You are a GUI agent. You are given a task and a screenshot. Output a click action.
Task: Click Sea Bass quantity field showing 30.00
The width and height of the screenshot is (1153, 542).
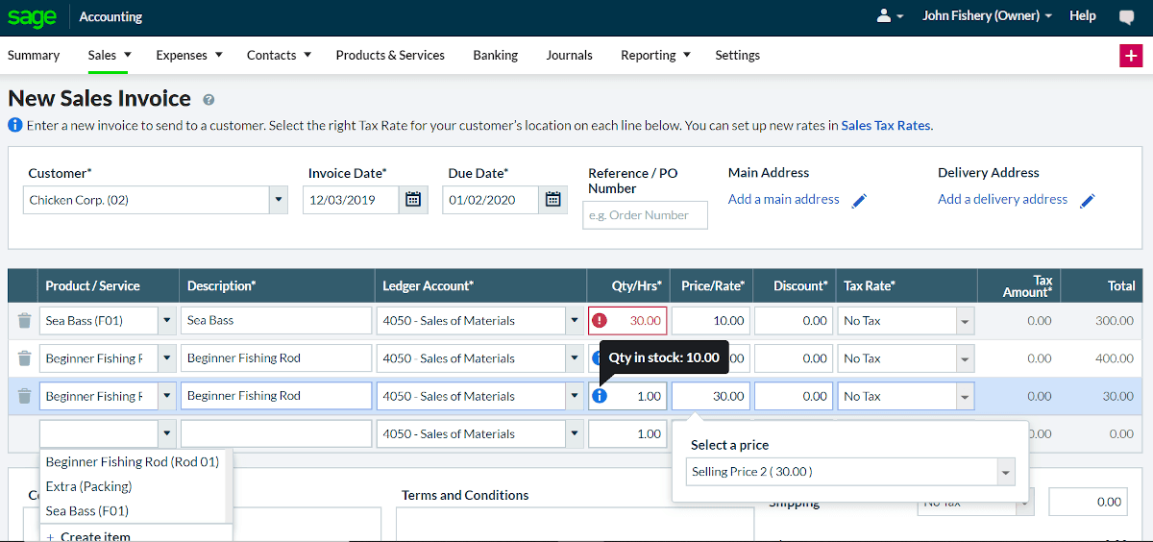click(x=627, y=321)
